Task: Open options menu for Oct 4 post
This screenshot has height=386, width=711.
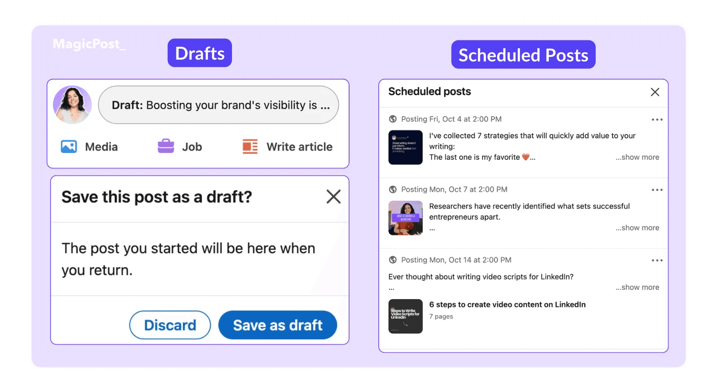Action: 657,120
